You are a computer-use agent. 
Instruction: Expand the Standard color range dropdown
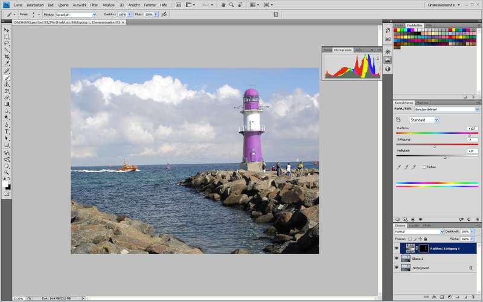(x=424, y=120)
